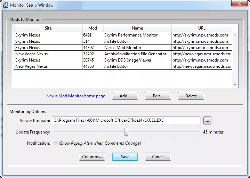Click the Monitor Setup Window title bar app icon
Screen dimensions: 250x178
click(x=6, y=5)
